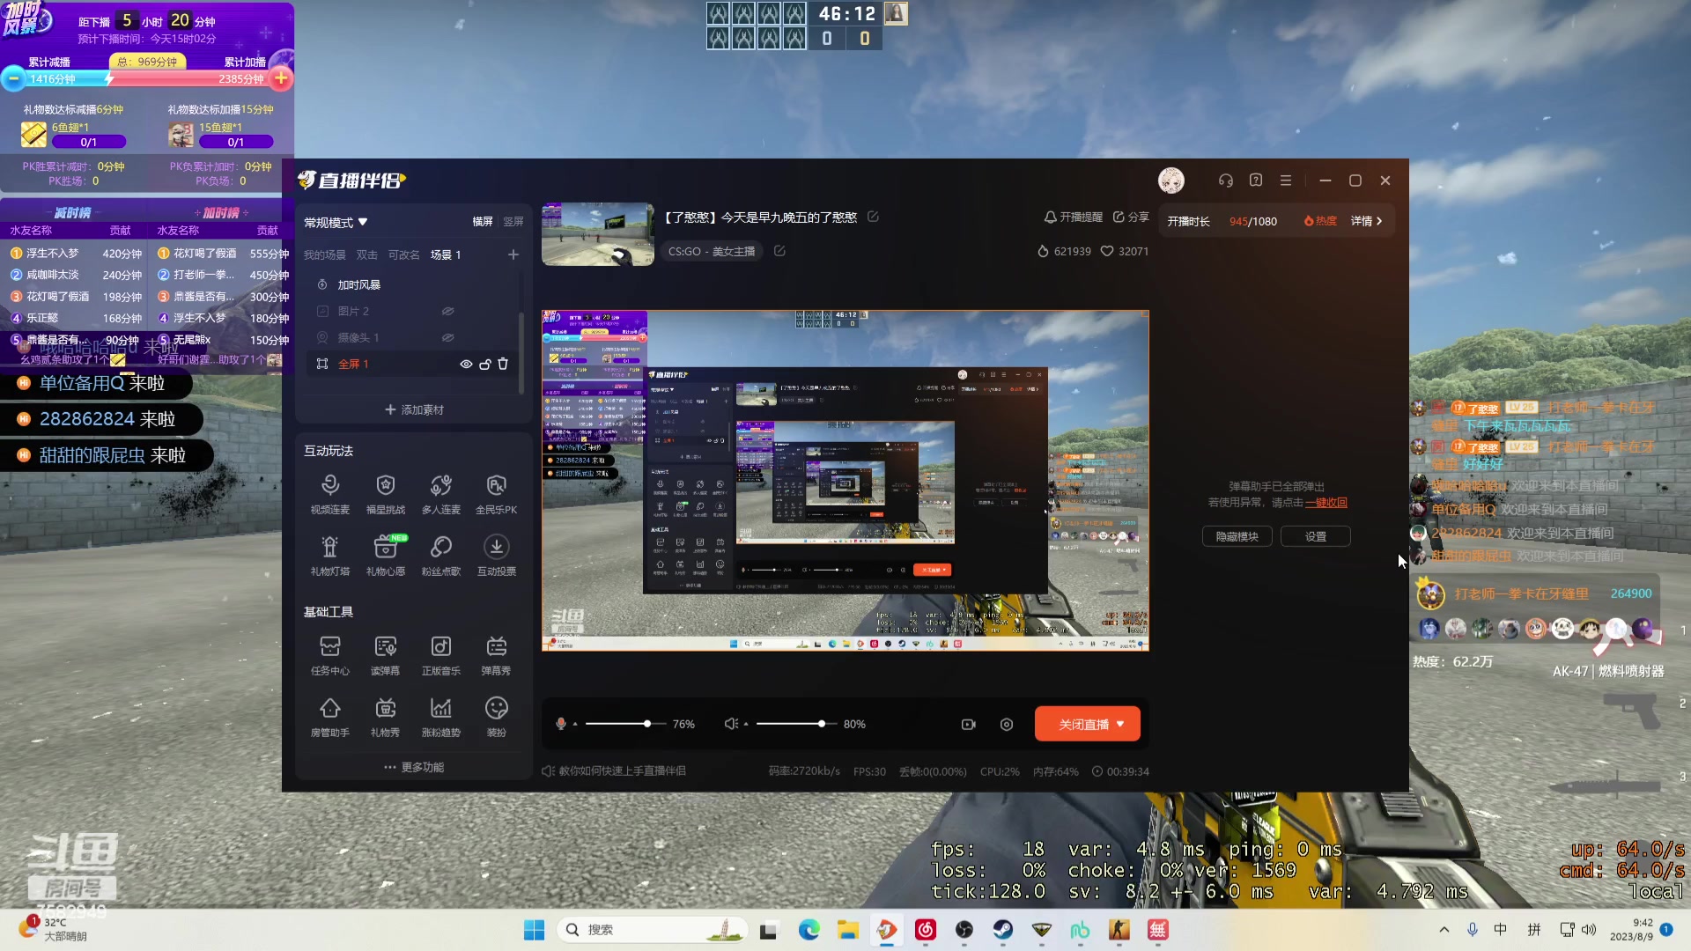Viewport: 1691px width, 951px height.
Task: Select 全屏 1 source row
Action: pos(412,364)
